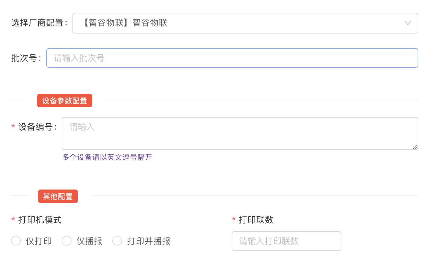Click the hint 多个设备请以英文逗号隔开

pos(107,157)
